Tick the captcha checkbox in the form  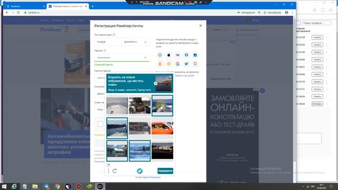(100, 124)
